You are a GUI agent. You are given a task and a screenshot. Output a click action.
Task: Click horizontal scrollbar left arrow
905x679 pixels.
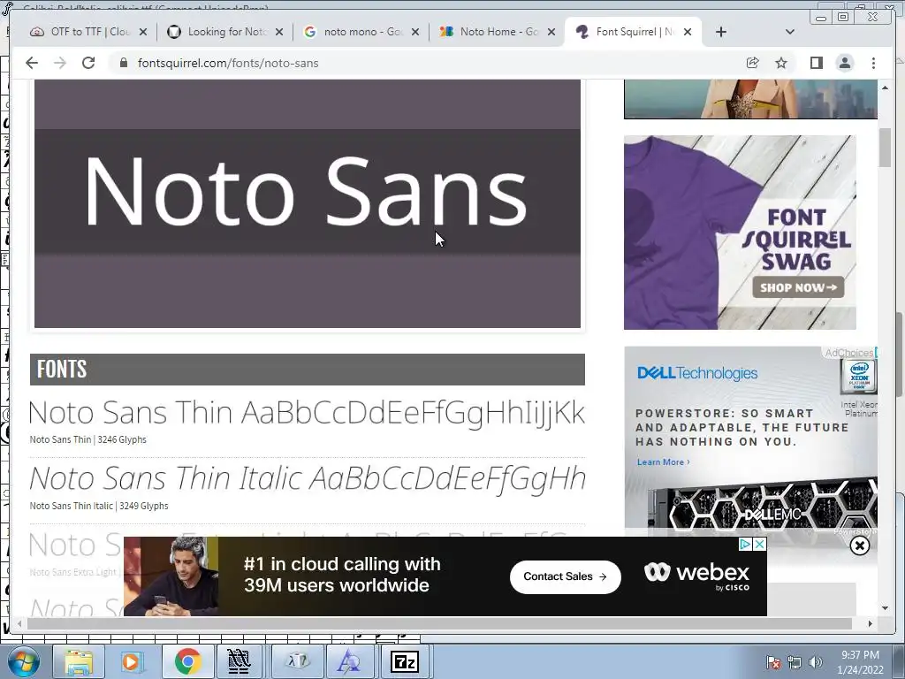pyautogui.click(x=19, y=623)
